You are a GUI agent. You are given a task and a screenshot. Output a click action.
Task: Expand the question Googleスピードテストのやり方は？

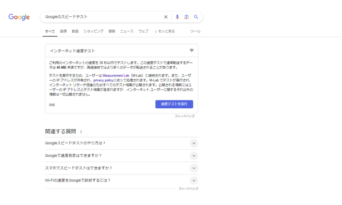pos(121,143)
